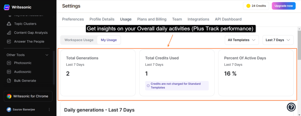This screenshot has width=301, height=116.
Task: Click the 24 Credits indicator
Action: click(256, 6)
